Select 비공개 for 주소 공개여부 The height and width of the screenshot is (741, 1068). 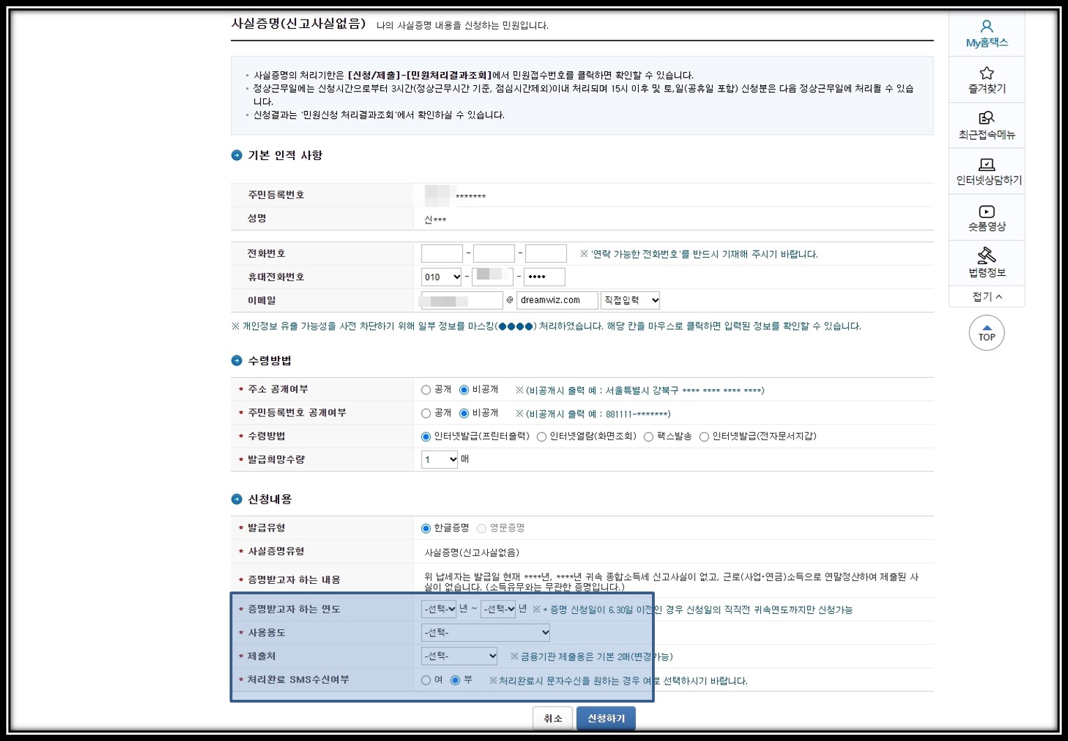click(463, 390)
